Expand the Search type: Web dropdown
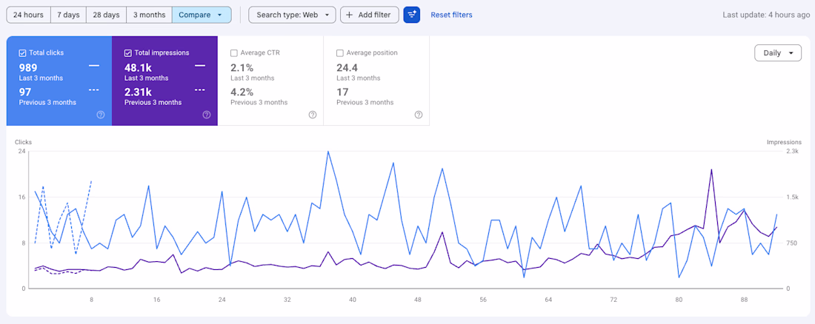The width and height of the screenshot is (815, 324). [x=292, y=15]
